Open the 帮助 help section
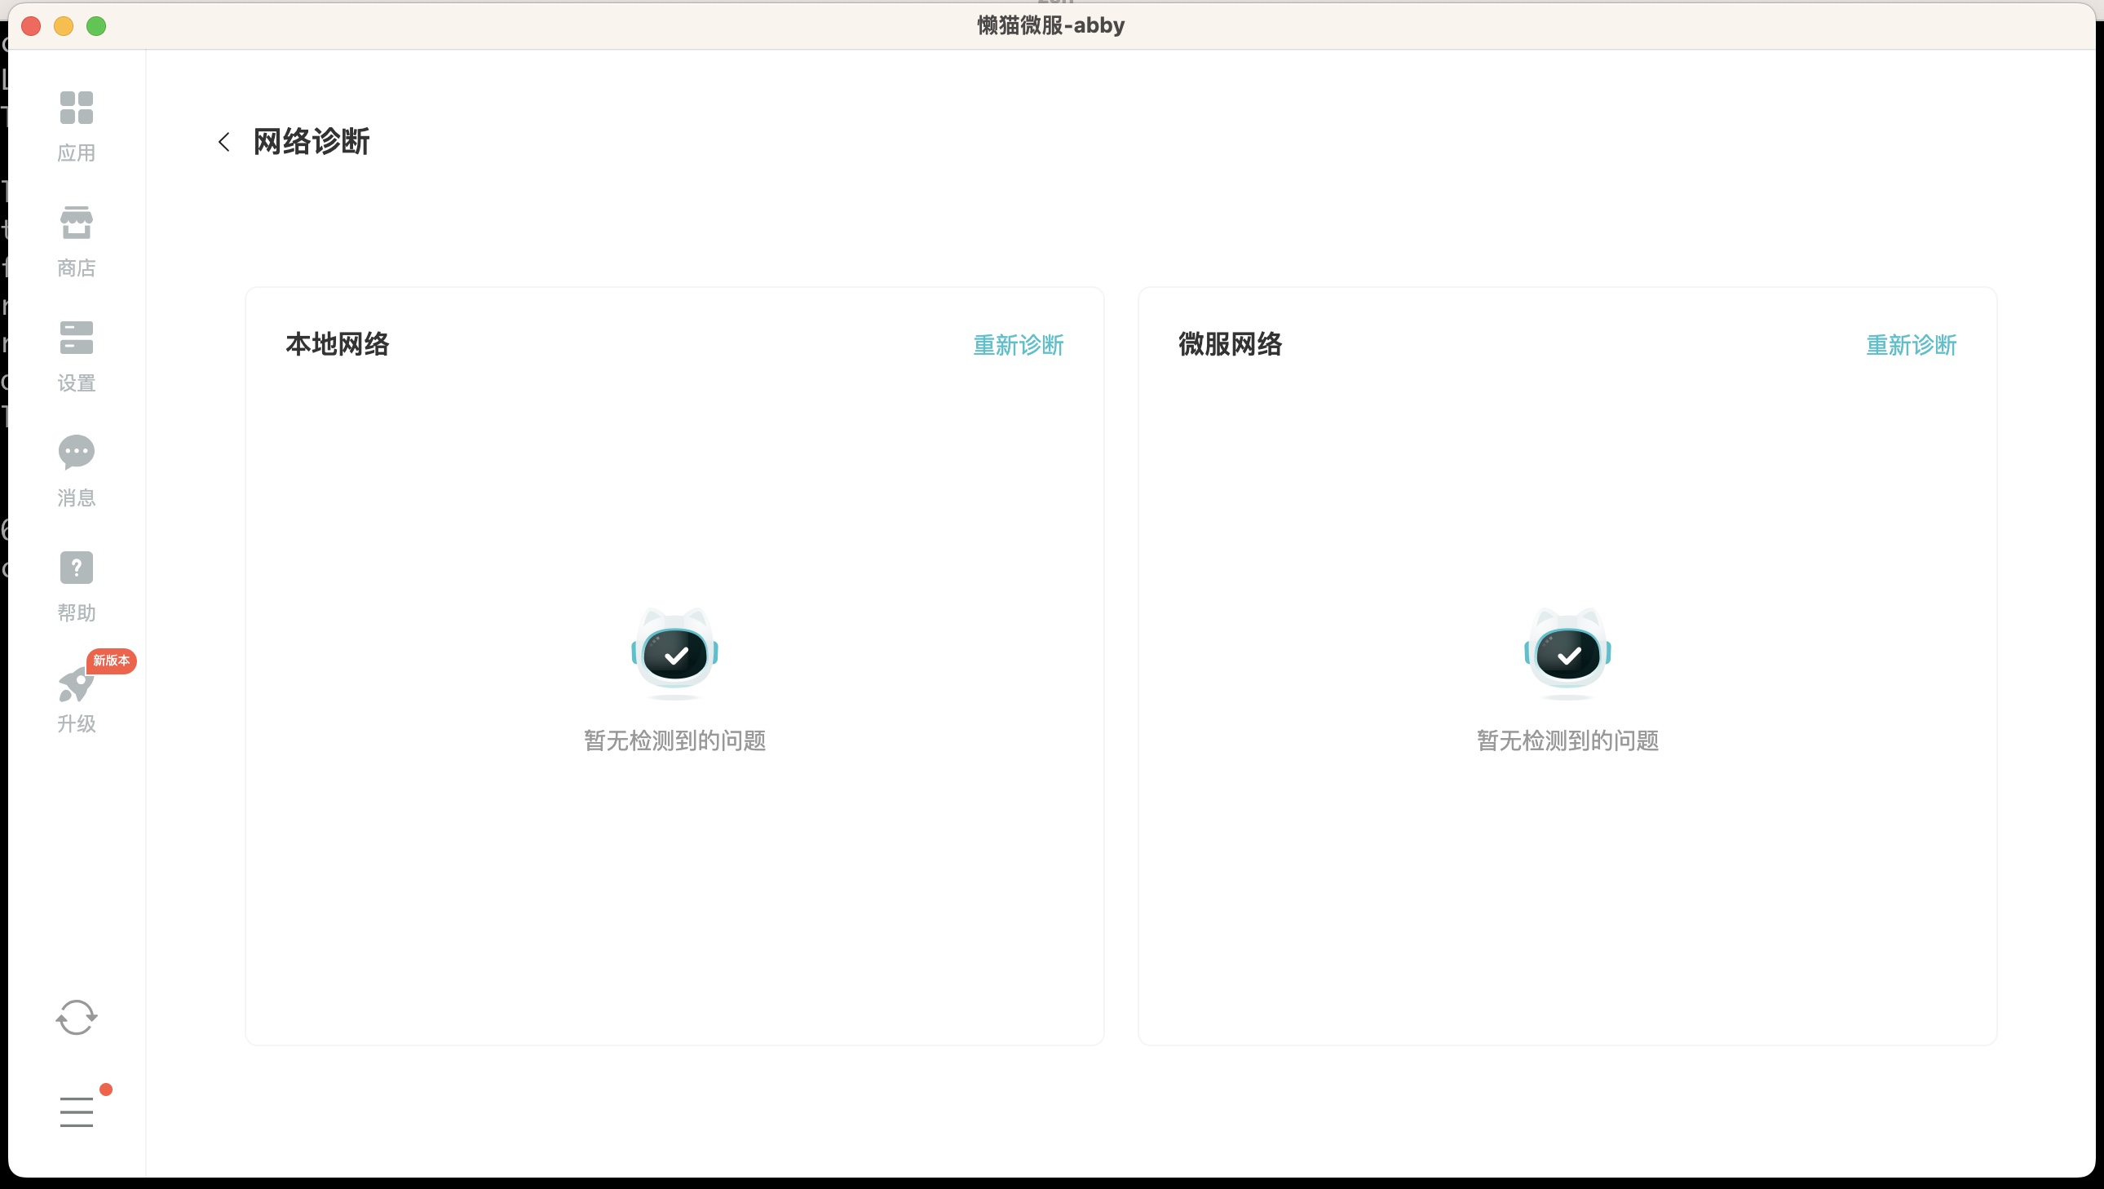Screen dimensions: 2104x1189 pos(77,586)
